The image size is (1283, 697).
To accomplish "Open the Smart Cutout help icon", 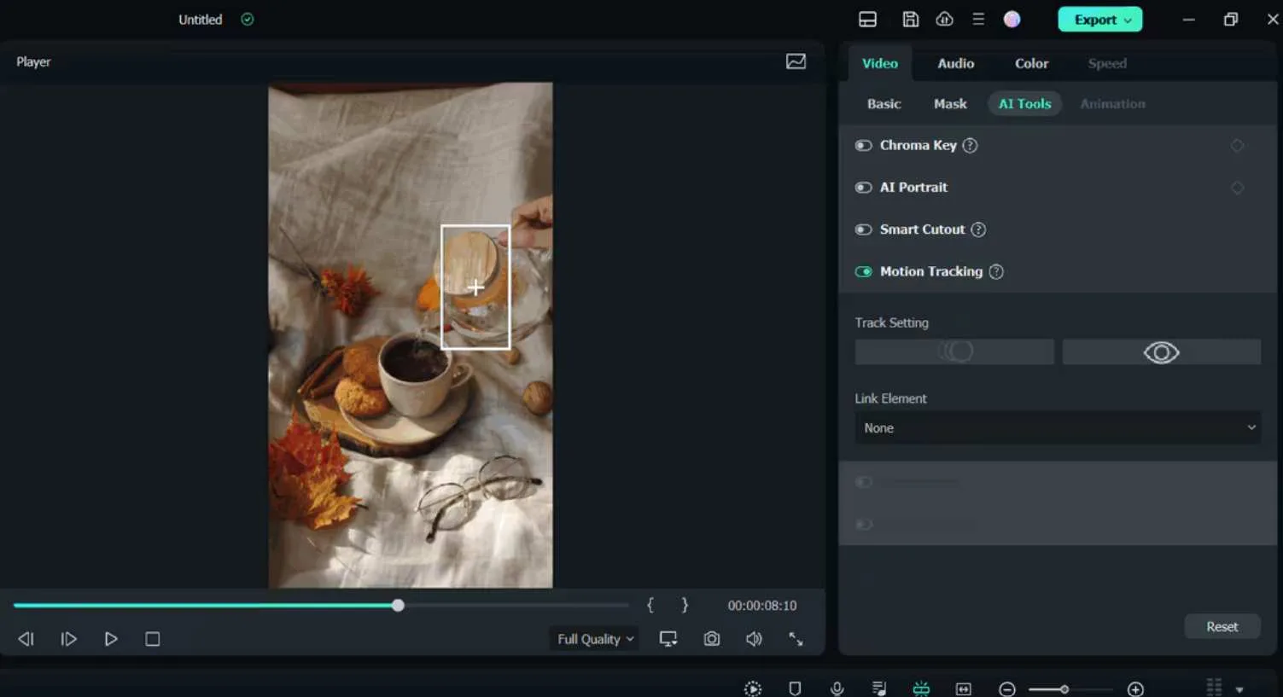I will [978, 229].
